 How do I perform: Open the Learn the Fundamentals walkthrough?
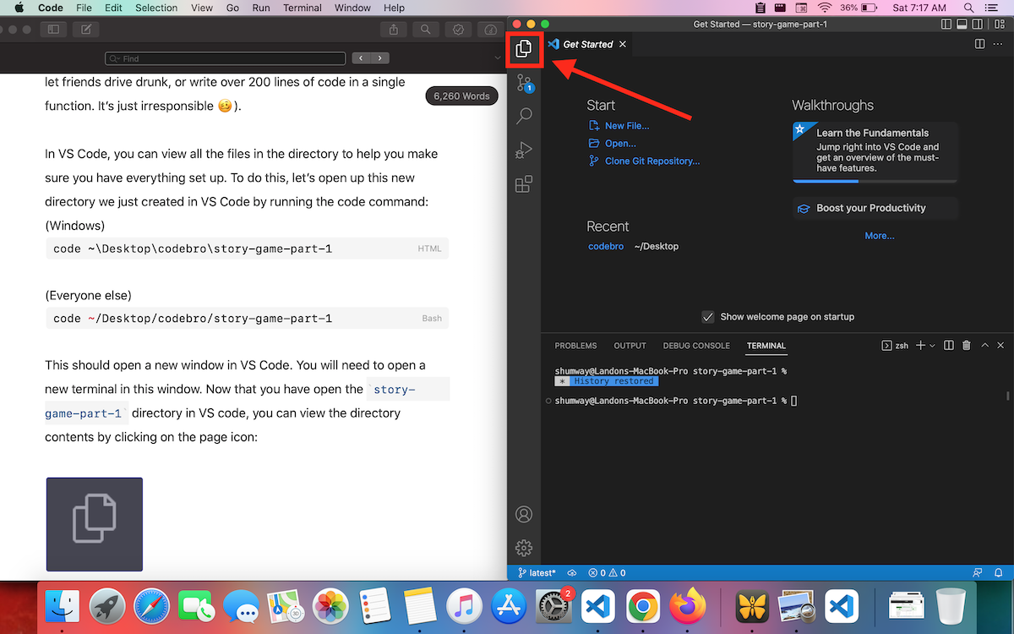pos(875,152)
